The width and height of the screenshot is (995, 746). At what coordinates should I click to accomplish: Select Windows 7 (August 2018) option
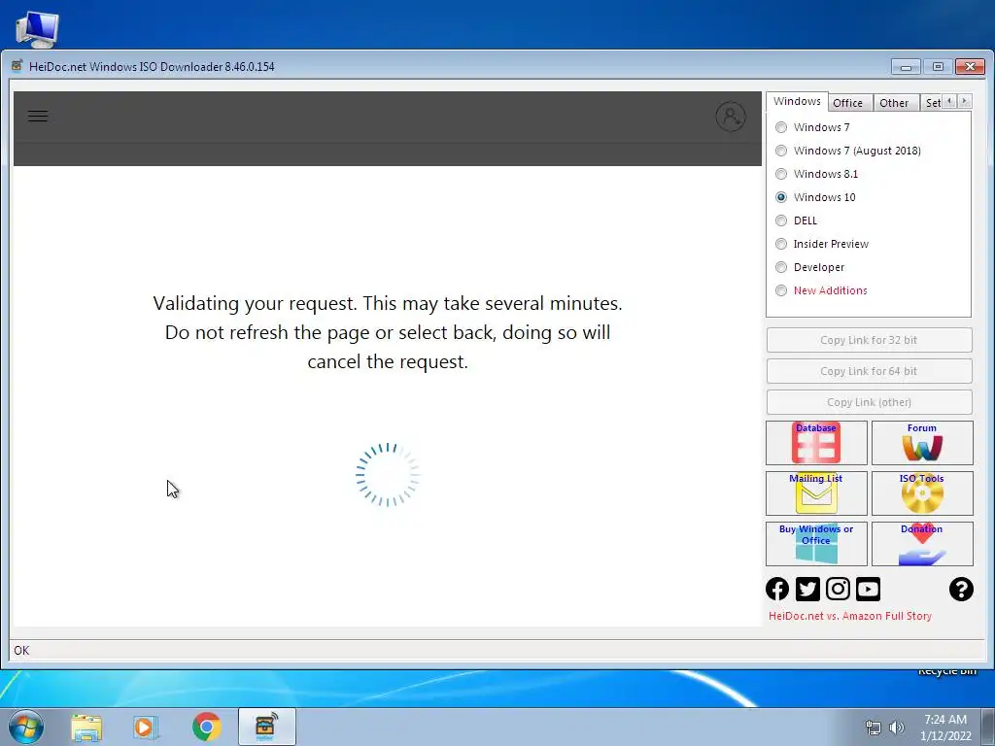[781, 151]
